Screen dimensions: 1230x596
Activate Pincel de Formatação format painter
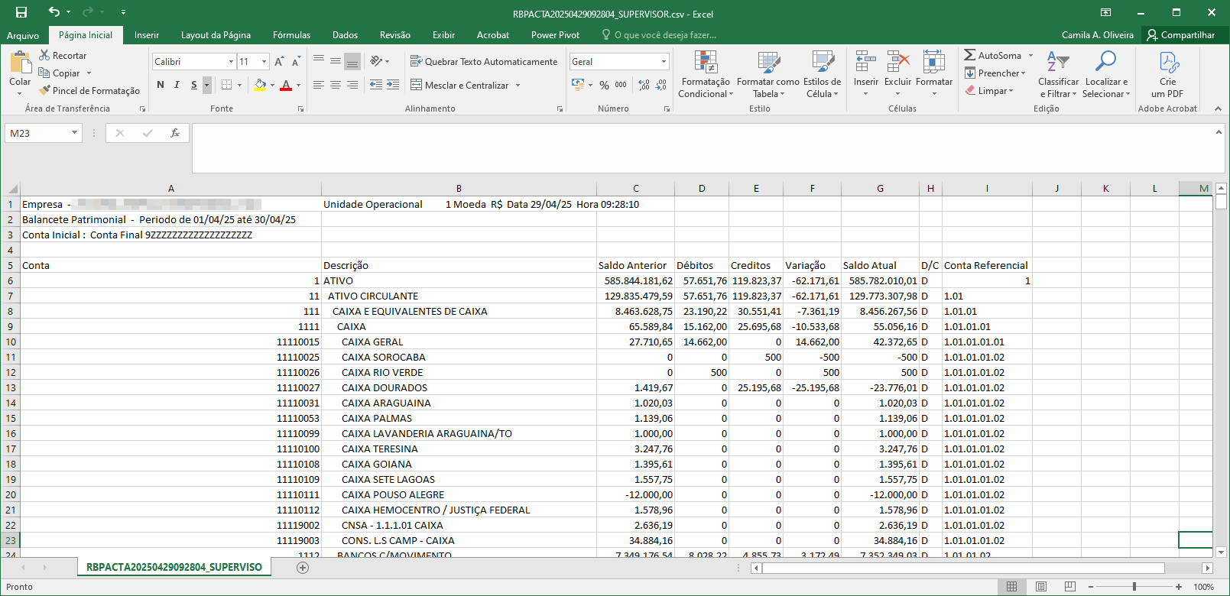(x=89, y=91)
